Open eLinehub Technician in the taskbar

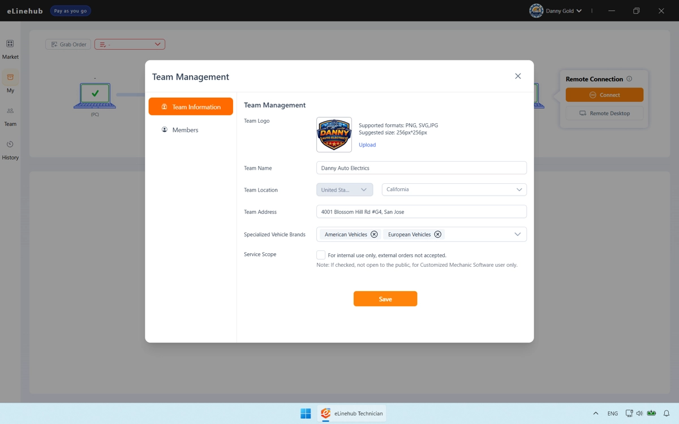coord(352,413)
